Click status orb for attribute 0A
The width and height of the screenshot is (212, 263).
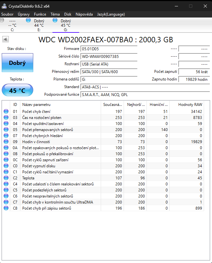click(6, 148)
